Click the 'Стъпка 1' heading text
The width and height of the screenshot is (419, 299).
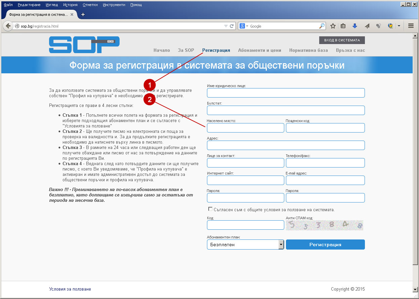click(x=72, y=115)
